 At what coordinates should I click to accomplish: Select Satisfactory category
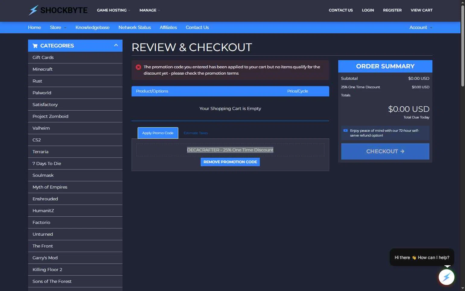click(x=75, y=105)
